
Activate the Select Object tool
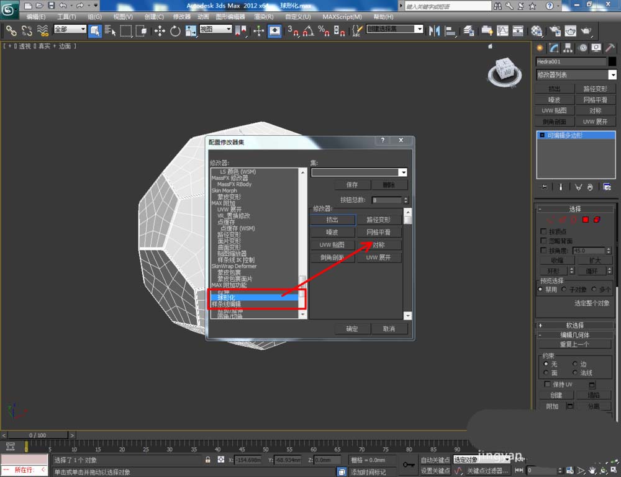click(x=95, y=30)
